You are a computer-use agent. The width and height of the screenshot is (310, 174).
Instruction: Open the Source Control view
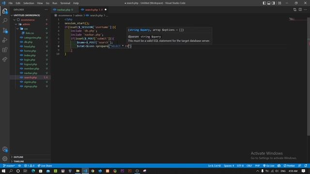[x=5, y=30]
